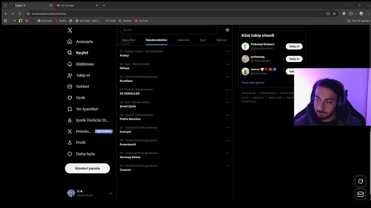Screen dimensions: 371x208
Task: Click the X logo in sidebar
Action: [x=70, y=30]
